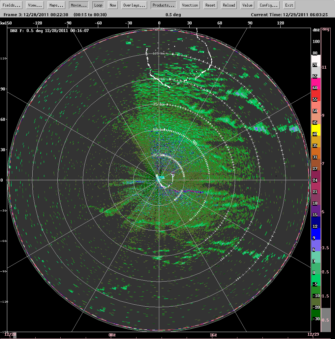
Task: Select 3.5 deg on elevation scale
Action: click(x=326, y=248)
